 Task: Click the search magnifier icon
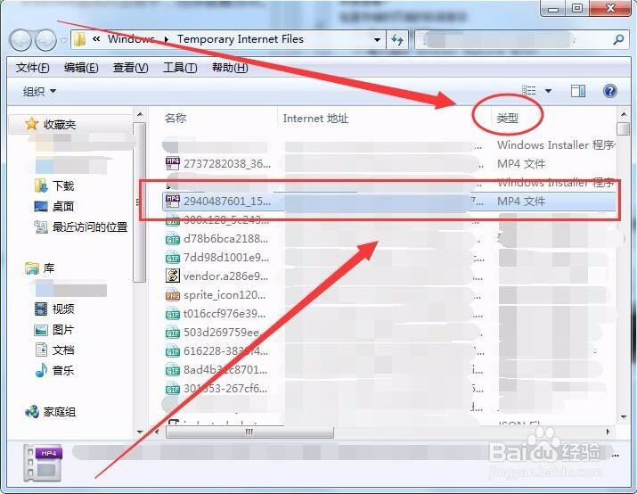(x=618, y=39)
